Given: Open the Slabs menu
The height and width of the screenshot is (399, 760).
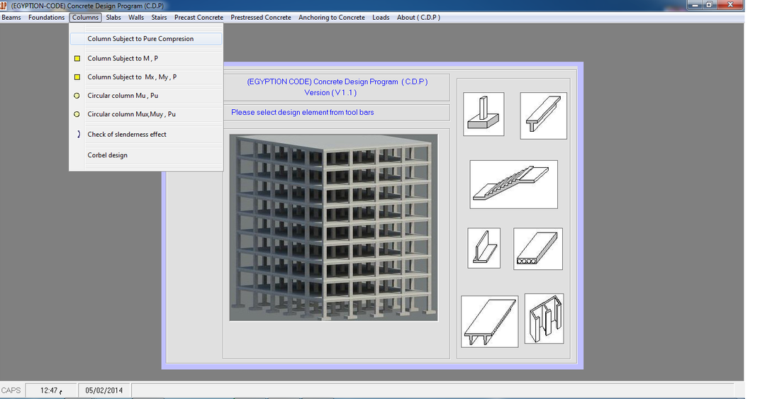Looking at the screenshot, I should click(113, 18).
